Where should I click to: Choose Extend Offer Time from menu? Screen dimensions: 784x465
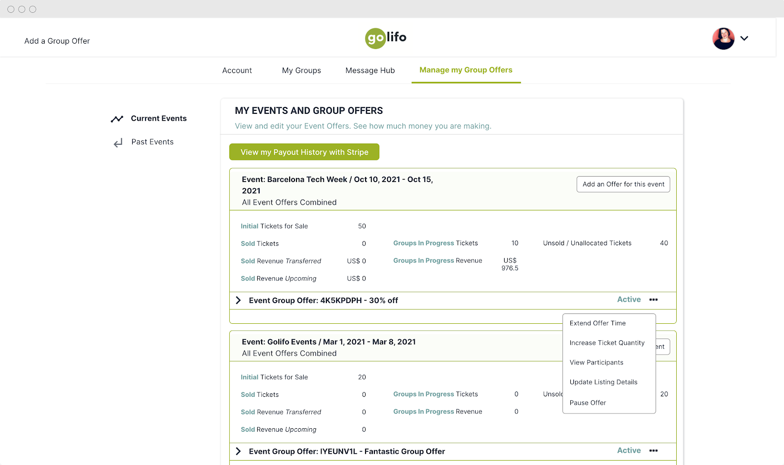coord(598,323)
